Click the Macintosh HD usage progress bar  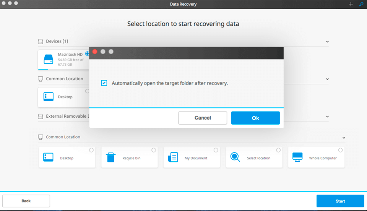(x=64, y=69)
